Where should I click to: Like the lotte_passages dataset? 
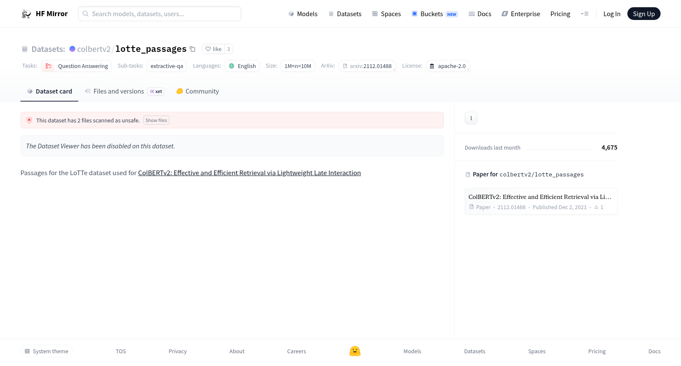(x=213, y=49)
